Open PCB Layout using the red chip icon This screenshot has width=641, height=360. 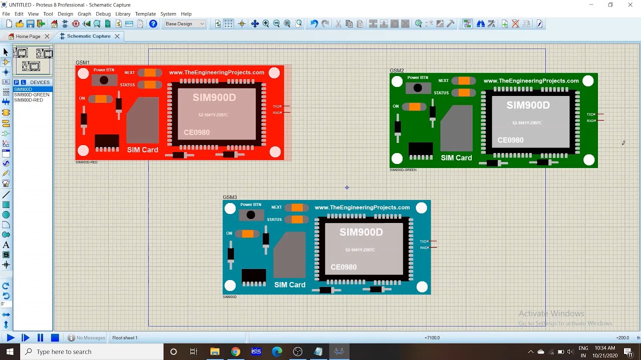(x=76, y=24)
